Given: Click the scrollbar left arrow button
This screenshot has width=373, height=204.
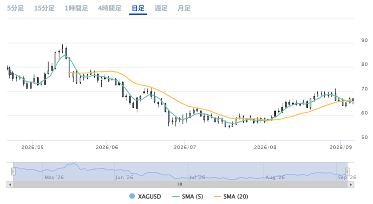Looking at the screenshot, I should point(10,184).
